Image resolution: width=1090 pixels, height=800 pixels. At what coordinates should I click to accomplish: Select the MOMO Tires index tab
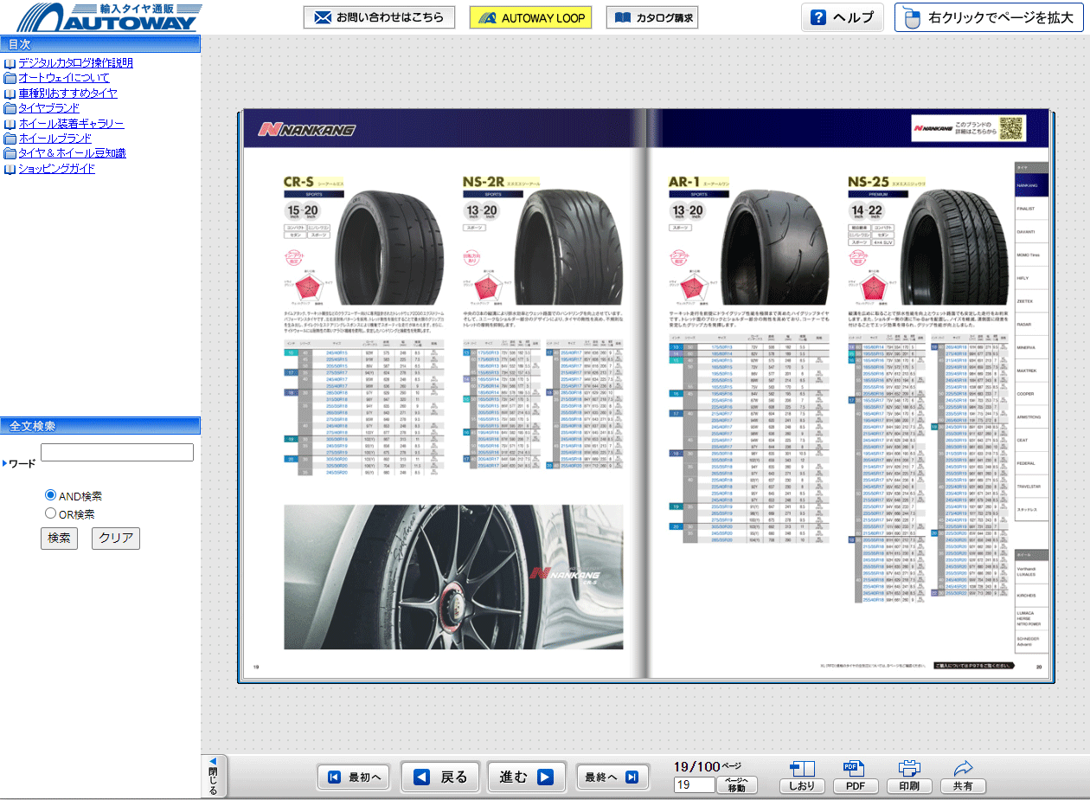point(1031,255)
